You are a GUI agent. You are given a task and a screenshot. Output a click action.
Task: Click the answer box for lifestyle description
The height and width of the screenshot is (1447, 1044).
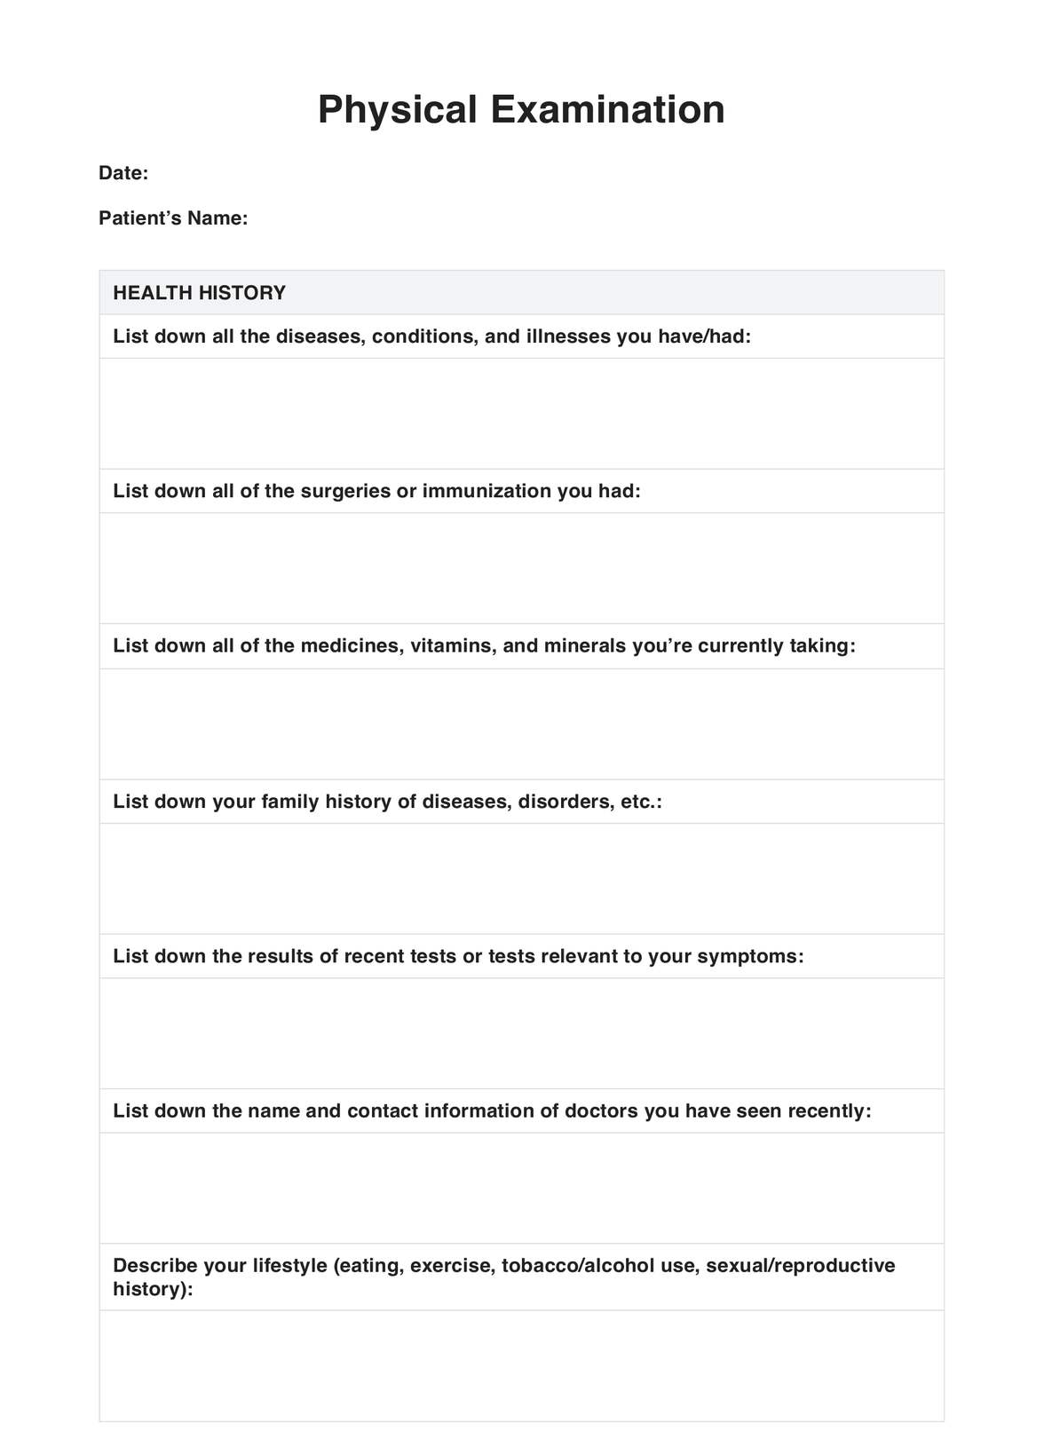(x=521, y=1365)
